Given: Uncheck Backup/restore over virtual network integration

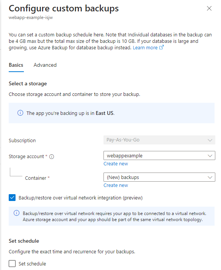Looking at the screenshot, I should (12, 198).
